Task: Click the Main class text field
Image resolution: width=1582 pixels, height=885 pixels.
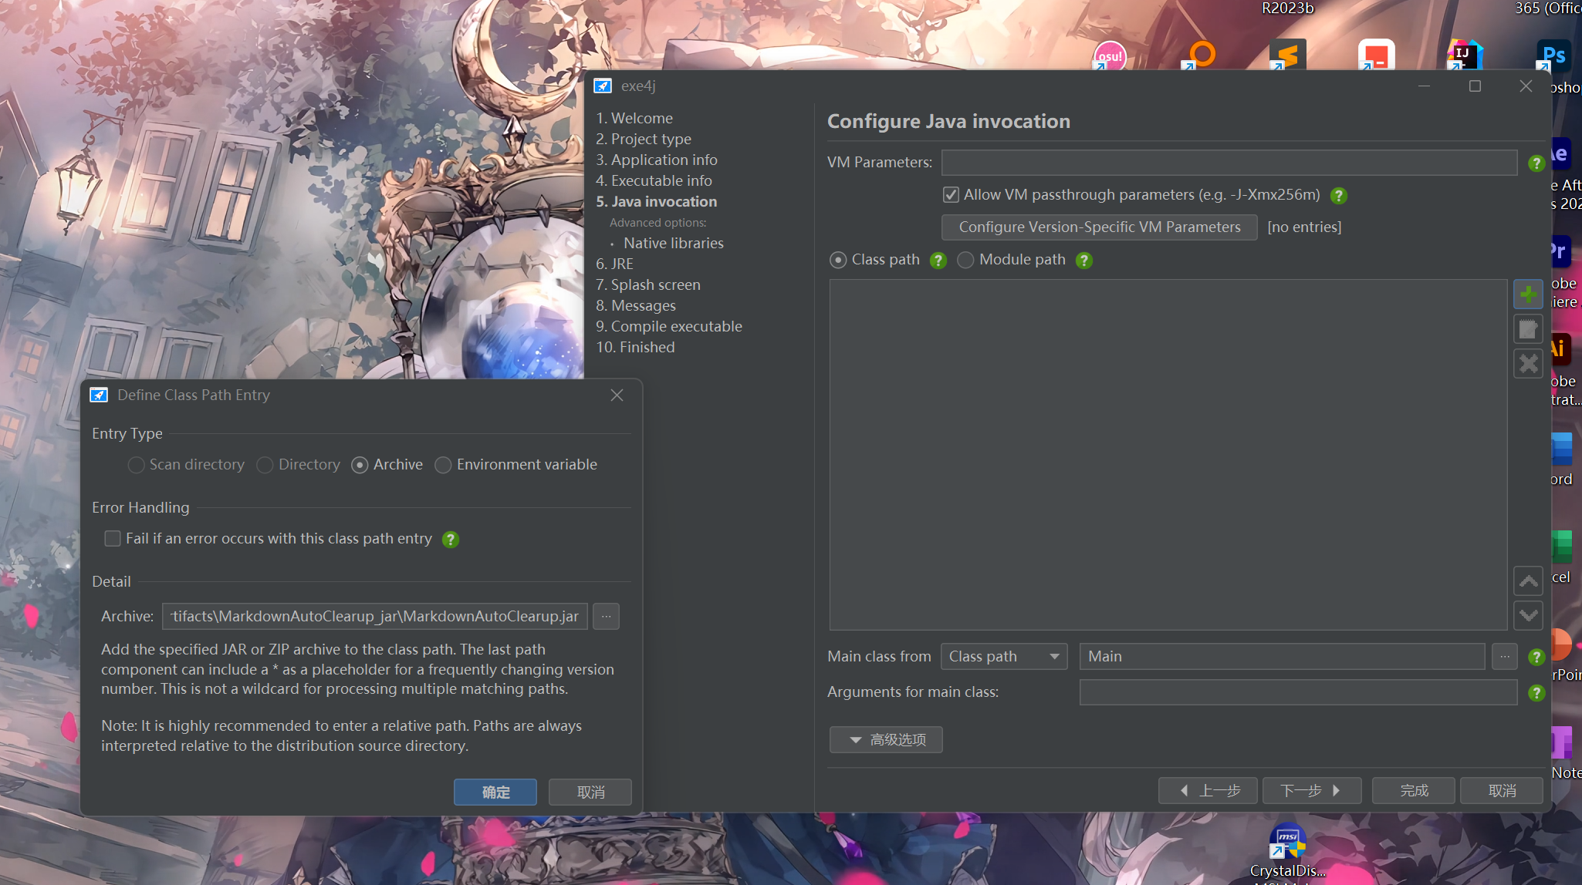Action: pyautogui.click(x=1283, y=657)
